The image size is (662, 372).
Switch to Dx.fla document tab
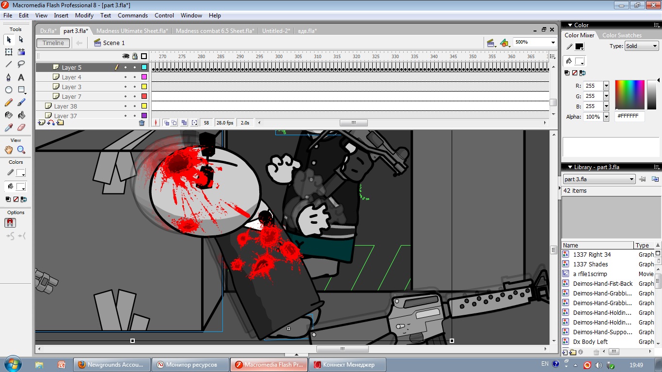pos(48,31)
